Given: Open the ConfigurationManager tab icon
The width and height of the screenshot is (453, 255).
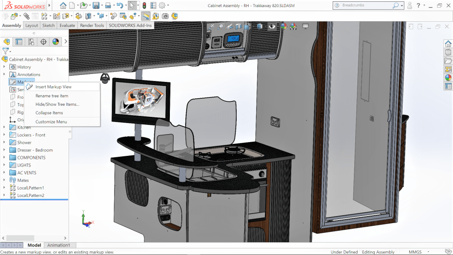Looking at the screenshot, I should [x=31, y=42].
